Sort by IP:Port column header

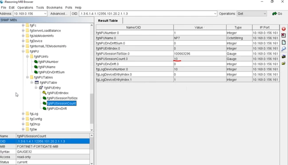pyautogui.click(x=266, y=27)
